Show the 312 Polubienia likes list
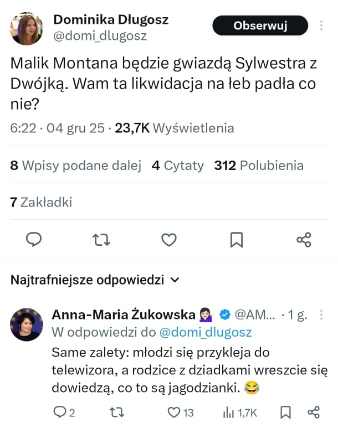 click(259, 165)
